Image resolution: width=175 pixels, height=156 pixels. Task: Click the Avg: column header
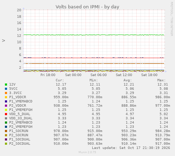pyautogui.click(x=127, y=80)
